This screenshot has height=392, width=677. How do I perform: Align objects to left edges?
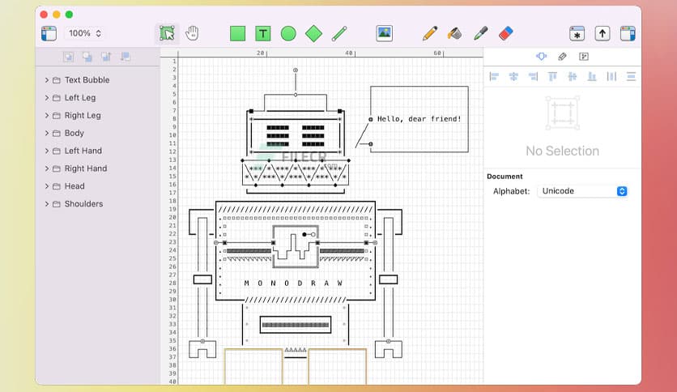click(494, 77)
